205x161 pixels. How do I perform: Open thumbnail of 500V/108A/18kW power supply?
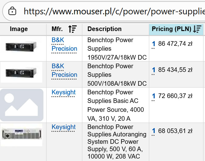click(21, 73)
